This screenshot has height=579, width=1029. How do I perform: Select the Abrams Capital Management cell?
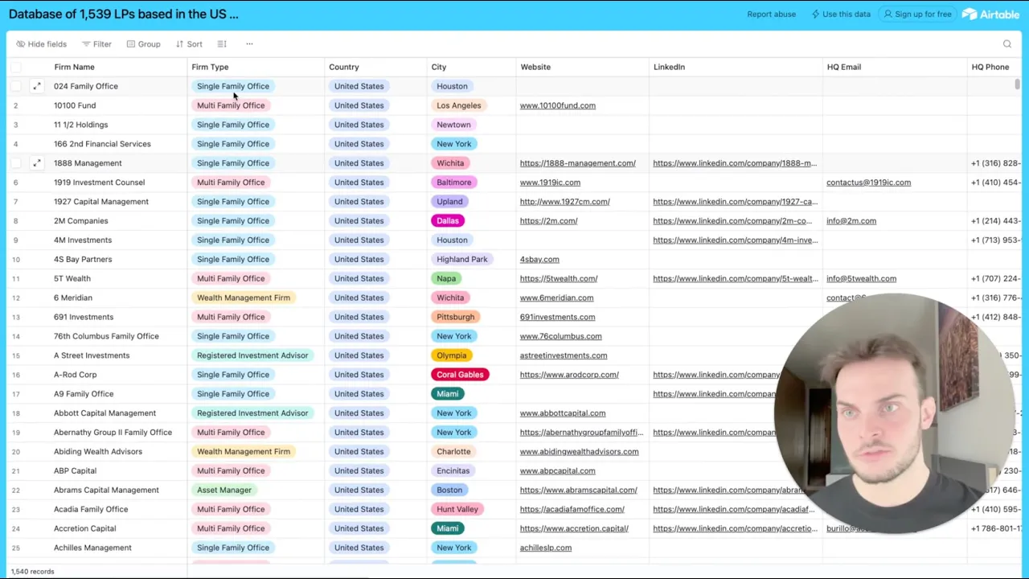point(106,491)
